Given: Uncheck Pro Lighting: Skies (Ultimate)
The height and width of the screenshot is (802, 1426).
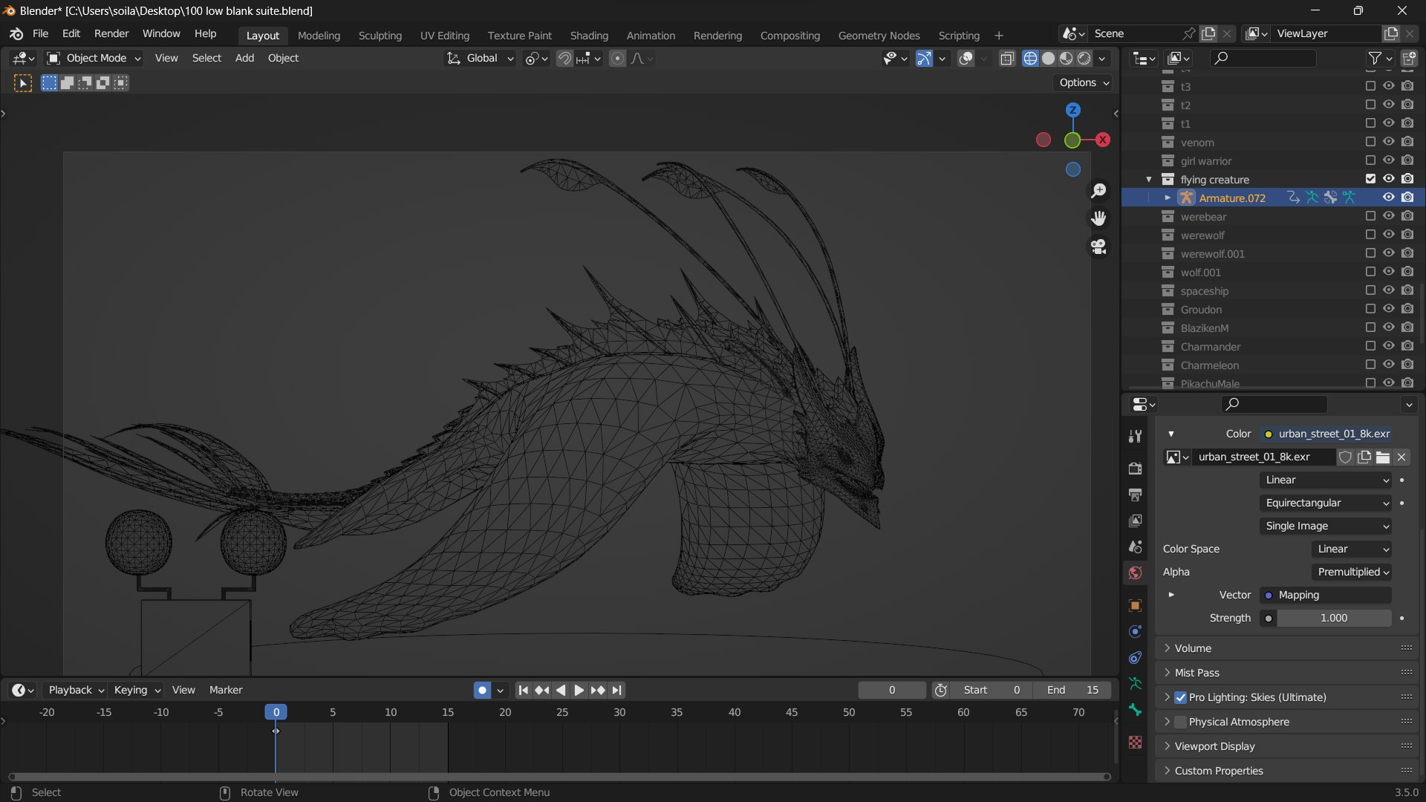Looking at the screenshot, I should point(1180,698).
